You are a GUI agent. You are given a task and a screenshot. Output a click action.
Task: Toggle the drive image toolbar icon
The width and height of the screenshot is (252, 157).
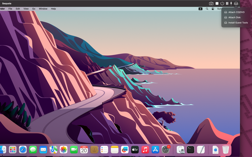point(236,3)
